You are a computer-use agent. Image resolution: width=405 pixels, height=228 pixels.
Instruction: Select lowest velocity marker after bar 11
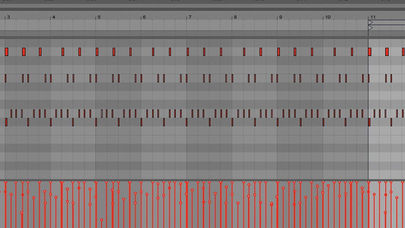click(x=385, y=213)
